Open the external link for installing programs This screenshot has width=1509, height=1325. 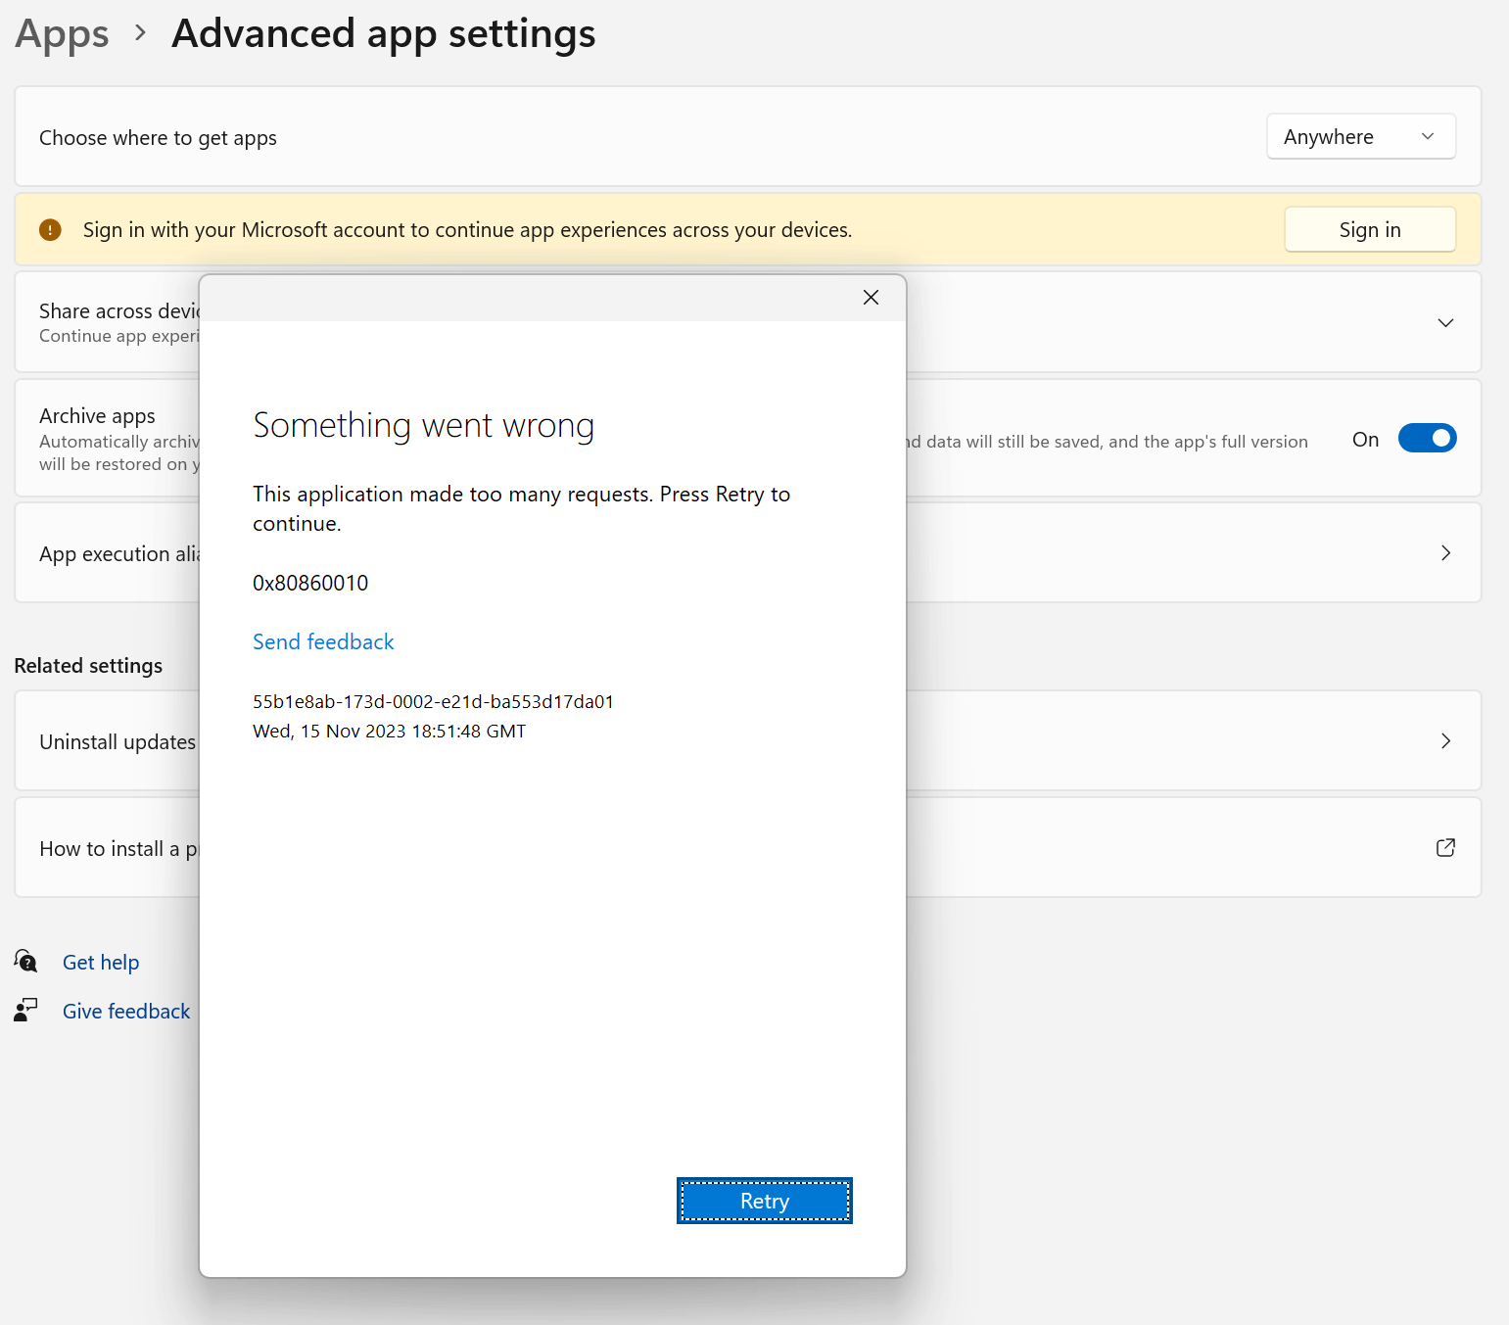point(1445,848)
